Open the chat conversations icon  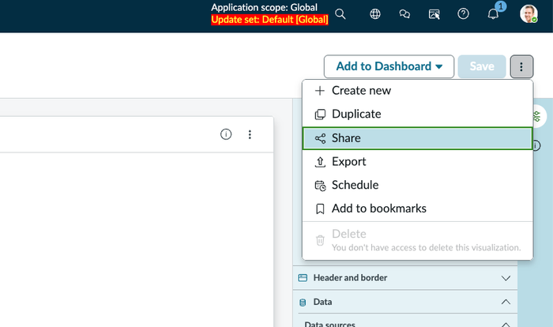tap(404, 14)
